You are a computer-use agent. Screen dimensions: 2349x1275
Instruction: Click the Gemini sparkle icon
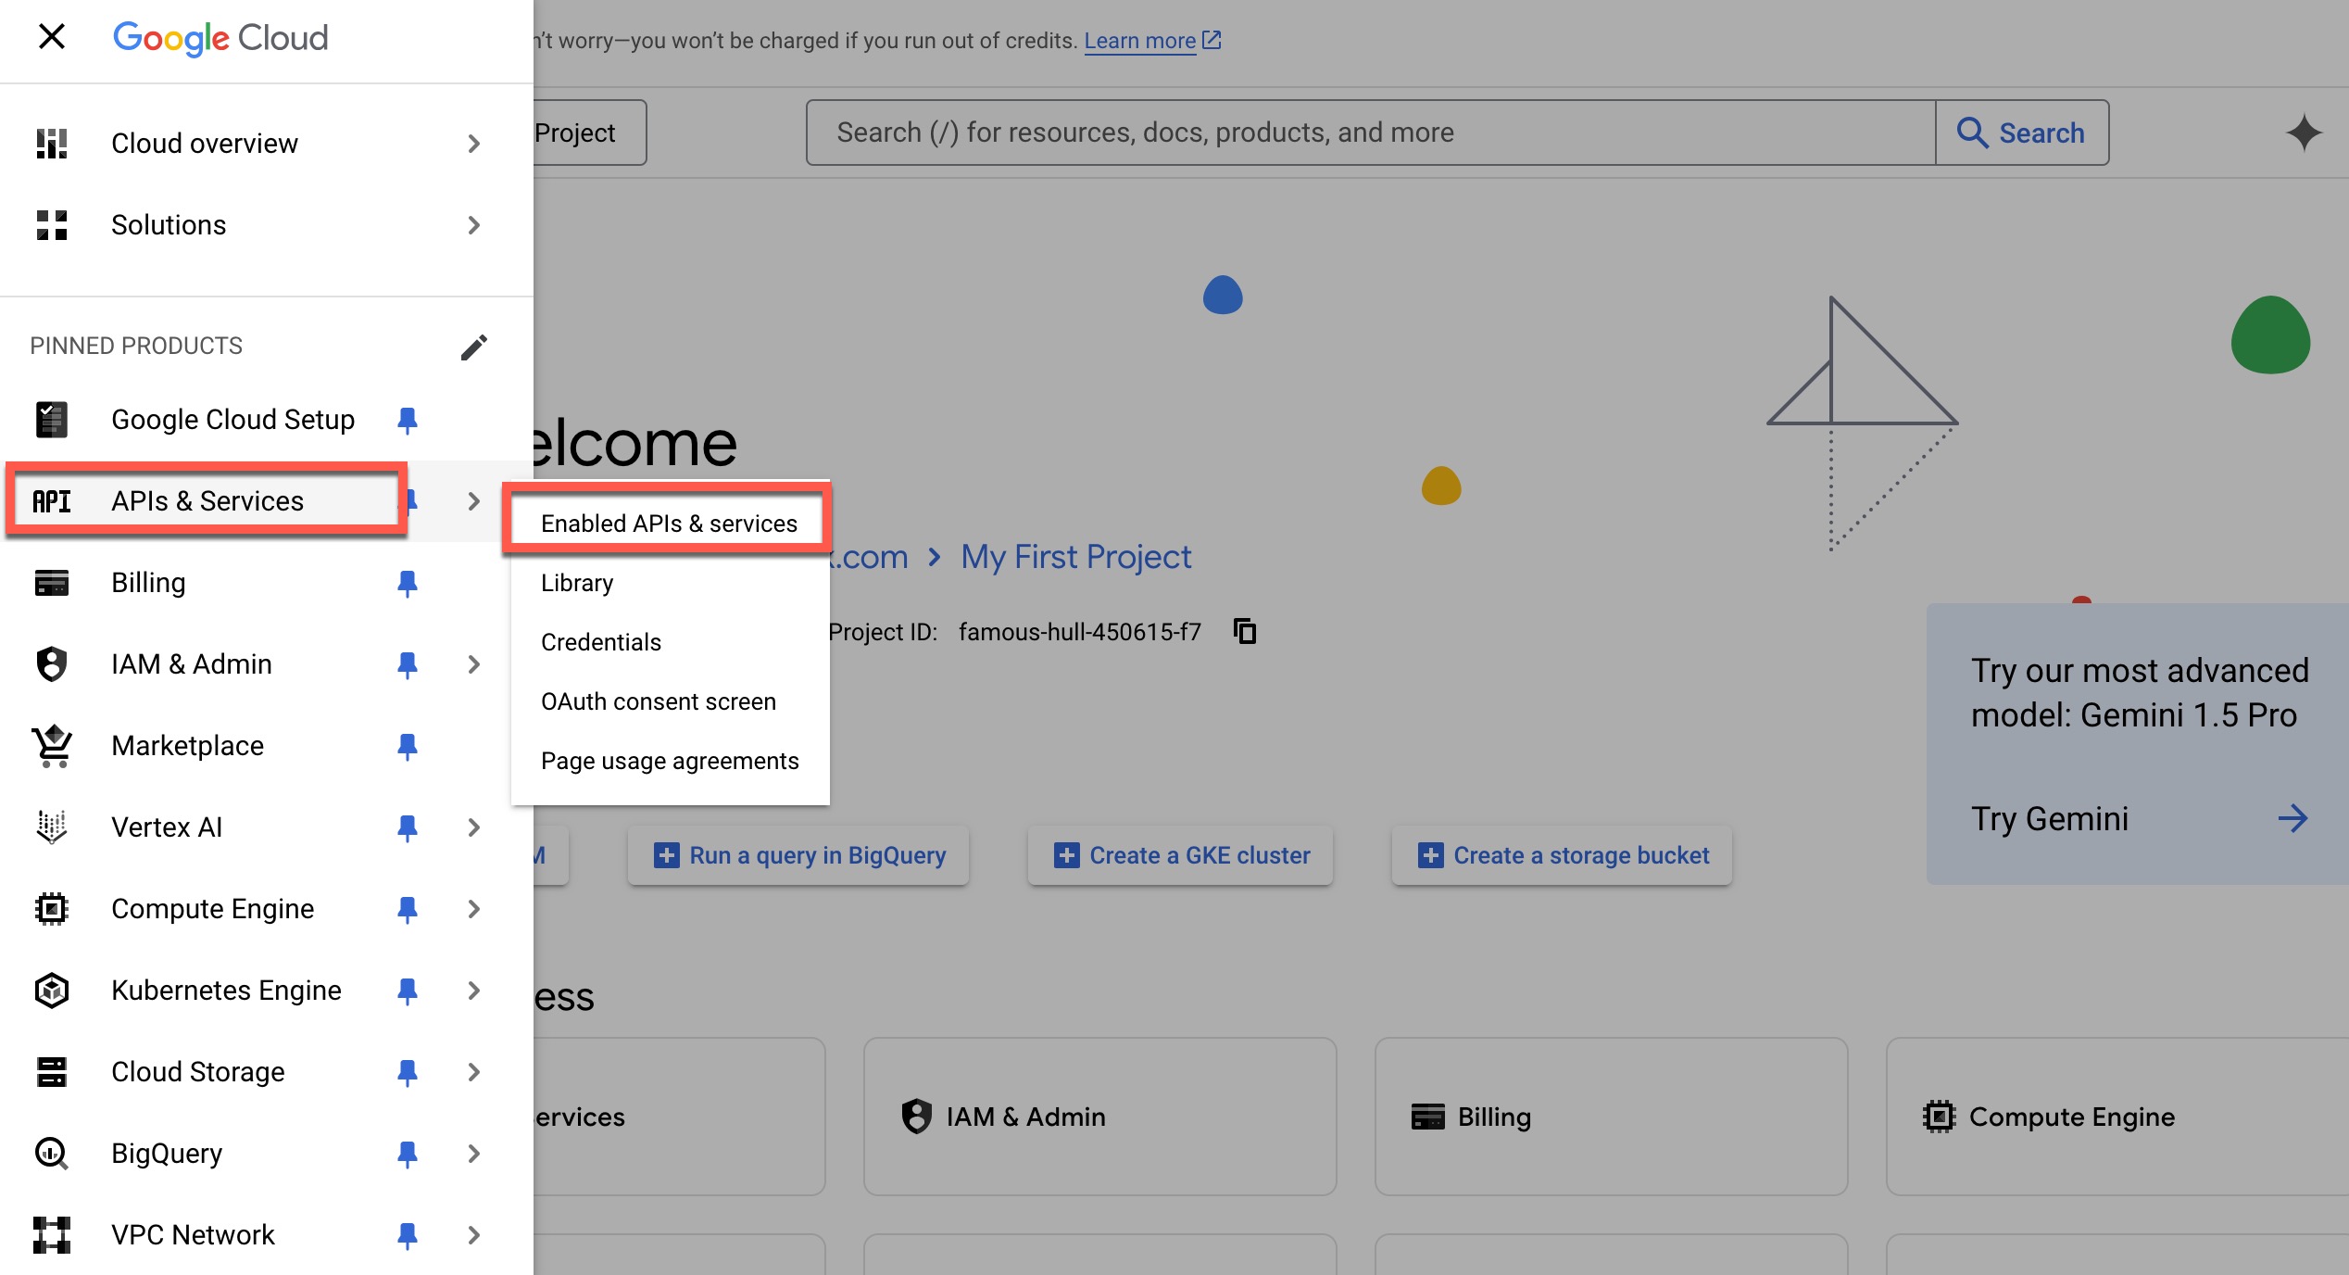pyautogui.click(x=2303, y=133)
